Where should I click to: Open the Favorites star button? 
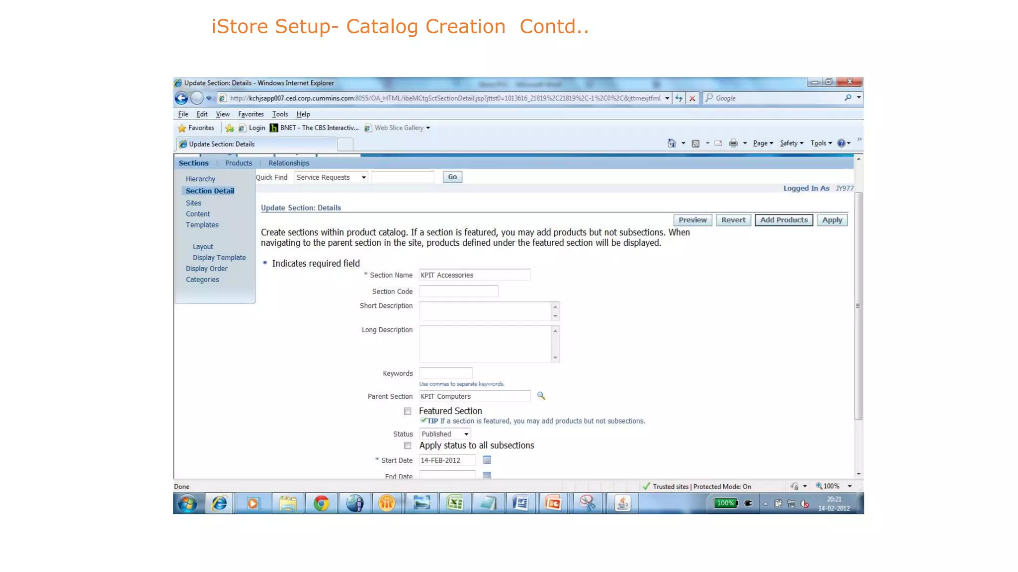(x=196, y=128)
